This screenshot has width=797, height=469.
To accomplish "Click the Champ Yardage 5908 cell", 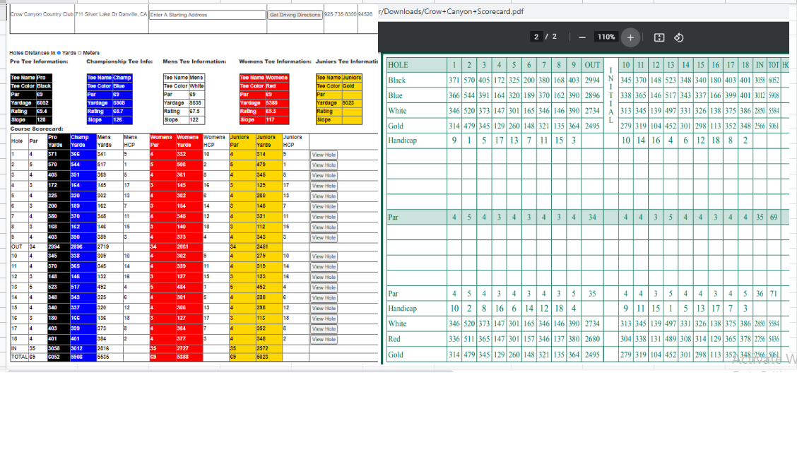I will [x=122, y=103].
